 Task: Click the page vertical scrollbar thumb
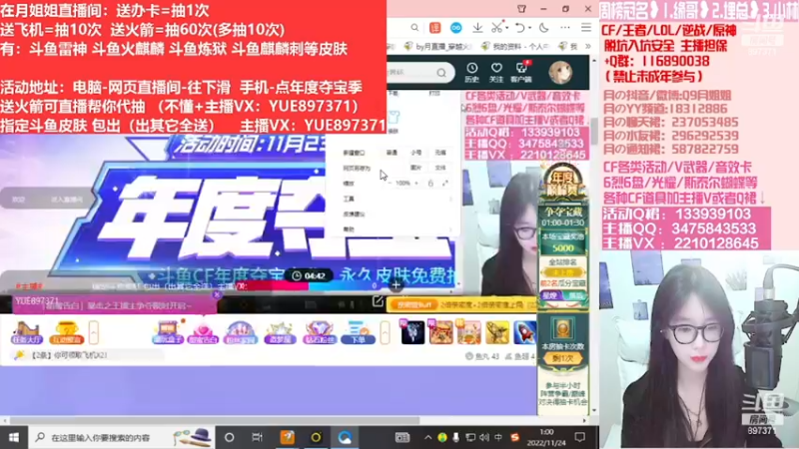pos(594,131)
